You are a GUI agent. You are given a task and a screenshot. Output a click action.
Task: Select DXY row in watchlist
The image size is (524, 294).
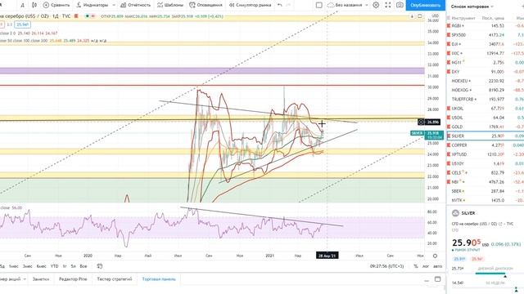pyautogui.click(x=486, y=72)
